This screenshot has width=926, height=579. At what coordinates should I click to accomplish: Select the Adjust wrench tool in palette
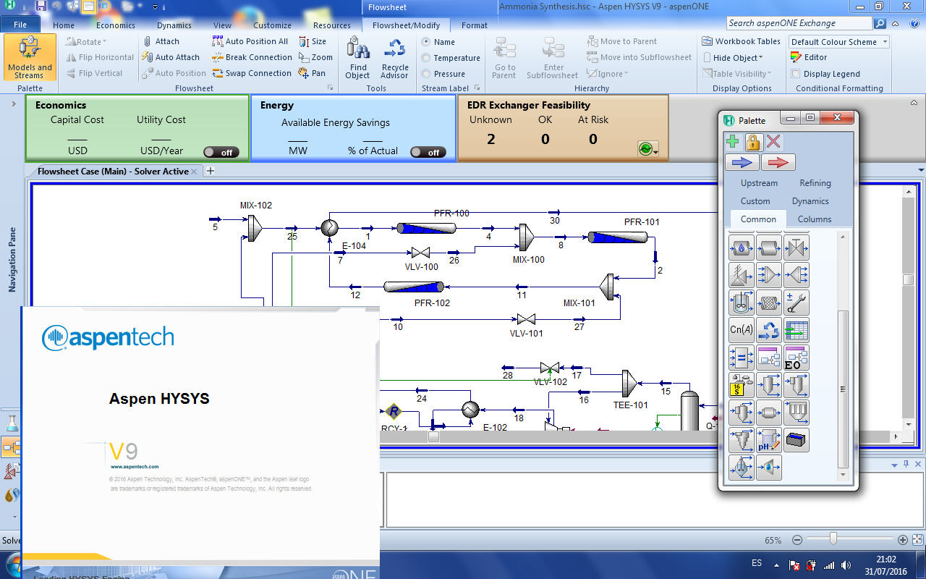pos(796,303)
